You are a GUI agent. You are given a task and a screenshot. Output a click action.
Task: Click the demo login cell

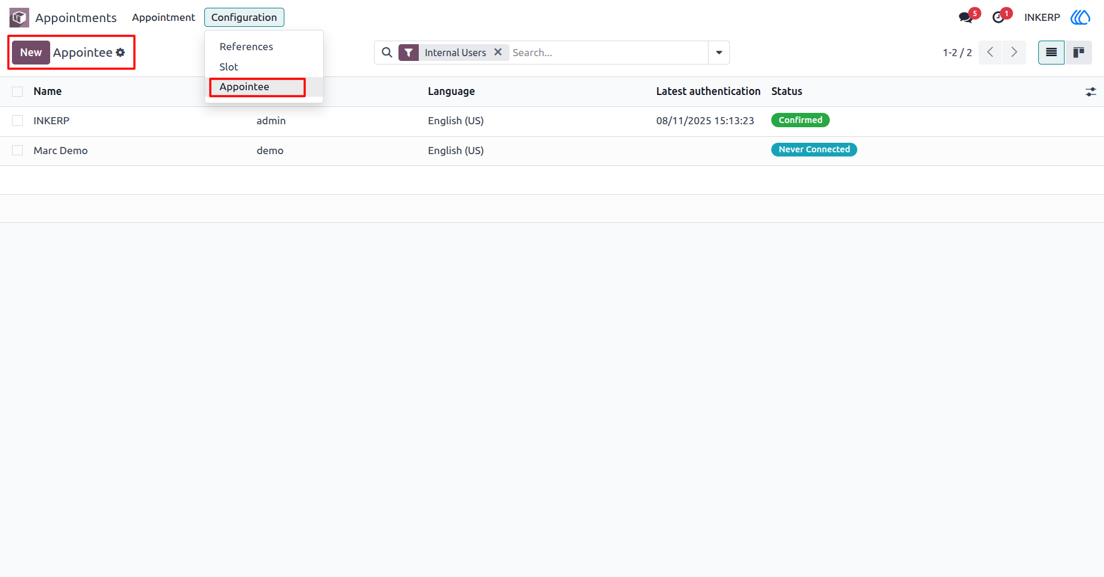pos(270,151)
